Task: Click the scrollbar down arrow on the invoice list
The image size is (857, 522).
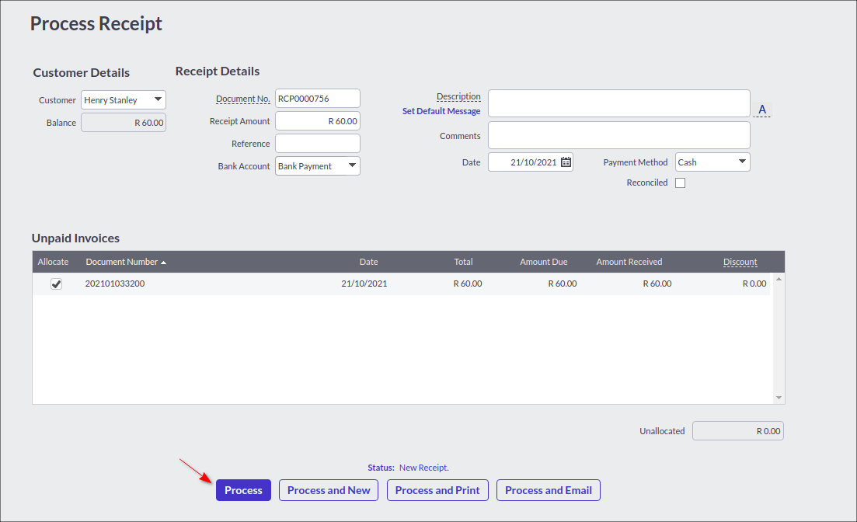Action: (x=779, y=397)
